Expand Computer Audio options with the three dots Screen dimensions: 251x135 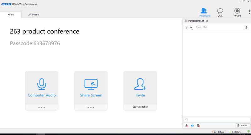pyautogui.click(x=42, y=107)
